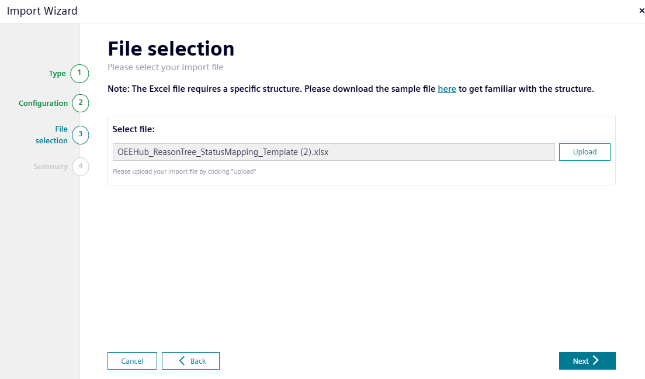
Task: Click the step 4 Summary circle
Action: [81, 167]
